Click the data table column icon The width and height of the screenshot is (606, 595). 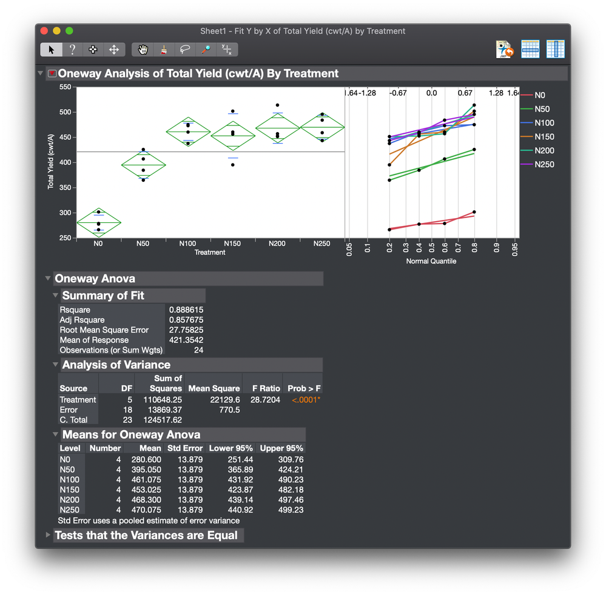(x=556, y=50)
